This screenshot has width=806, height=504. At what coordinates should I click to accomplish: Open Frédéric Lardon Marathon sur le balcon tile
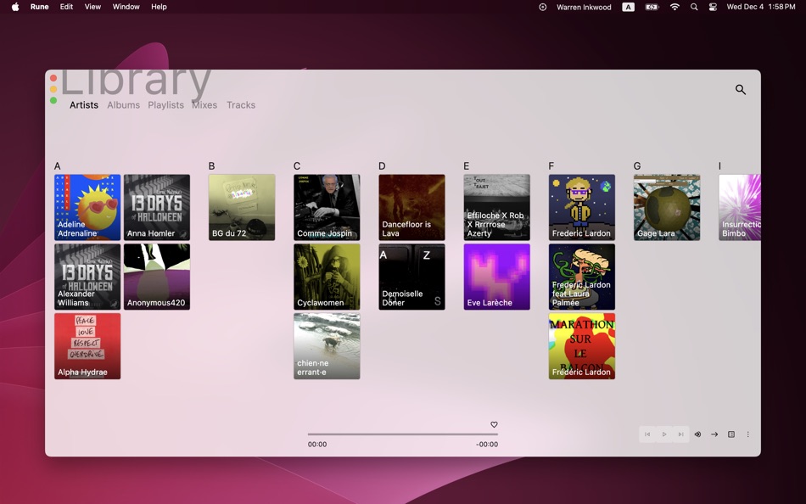[582, 346]
